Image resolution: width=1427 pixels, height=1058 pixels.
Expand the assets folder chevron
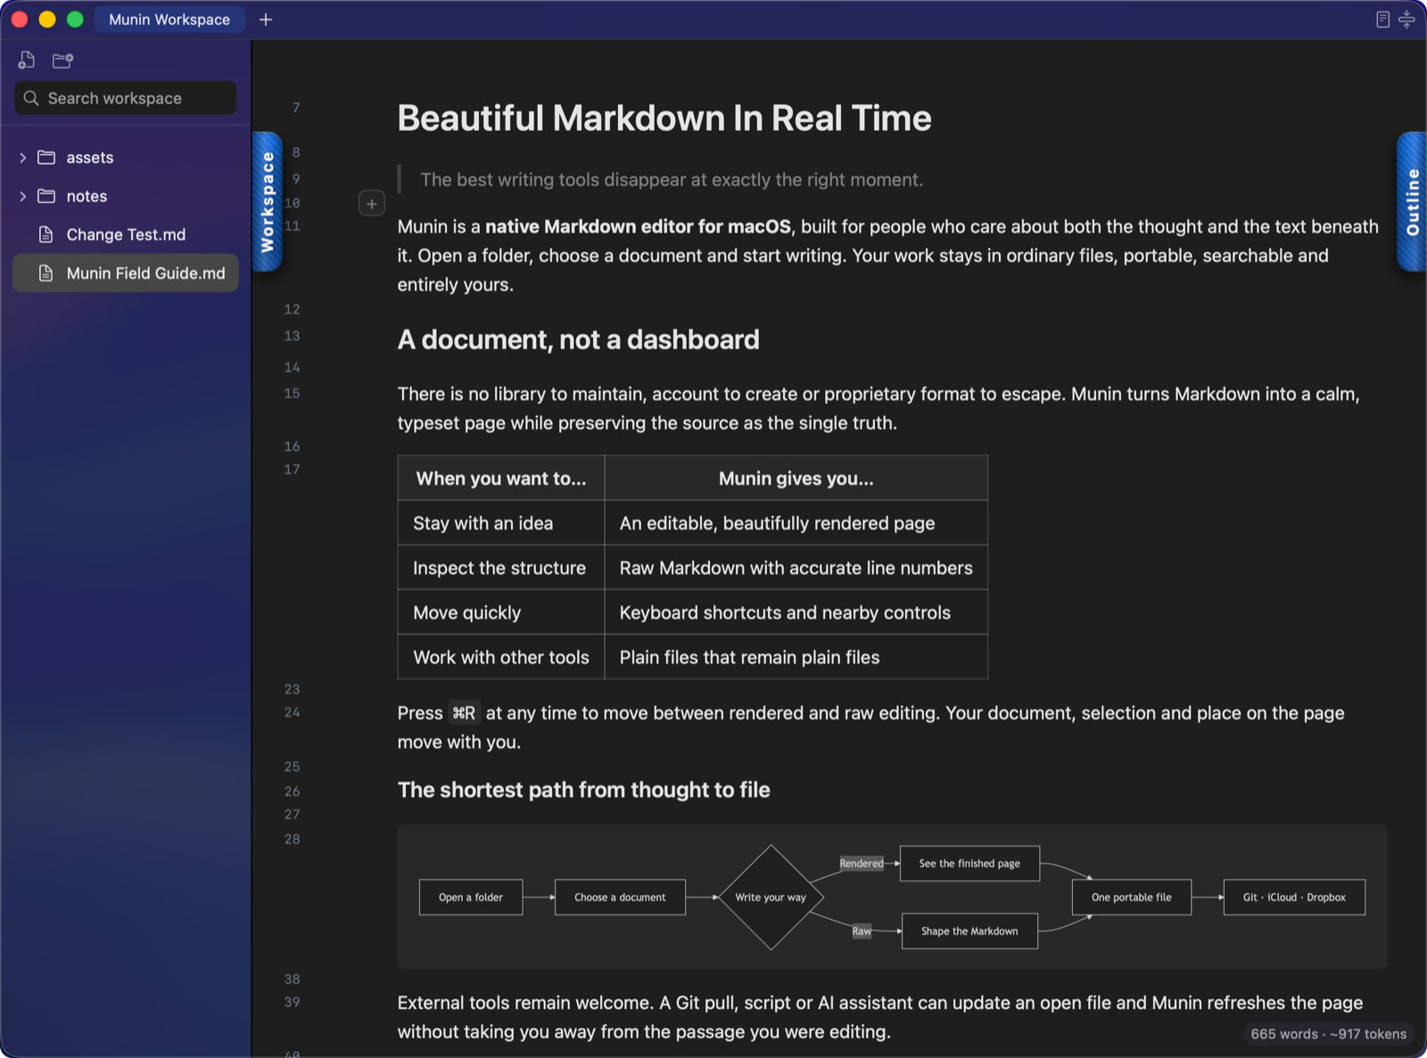22,158
